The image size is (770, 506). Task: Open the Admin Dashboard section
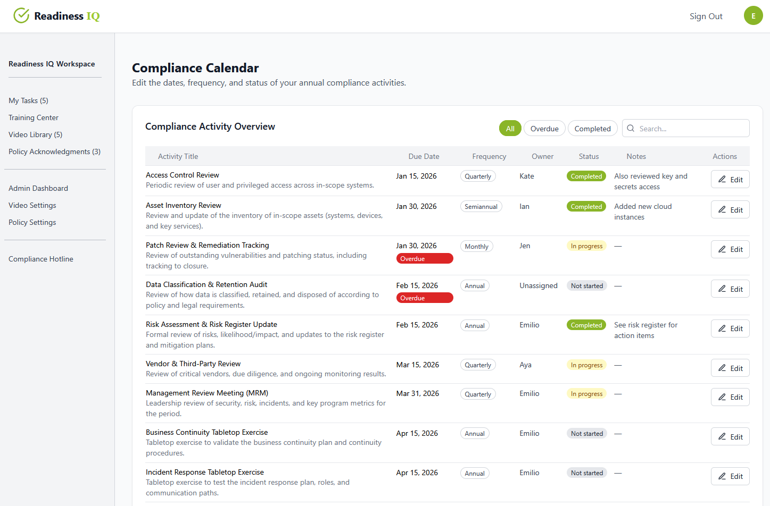point(38,188)
